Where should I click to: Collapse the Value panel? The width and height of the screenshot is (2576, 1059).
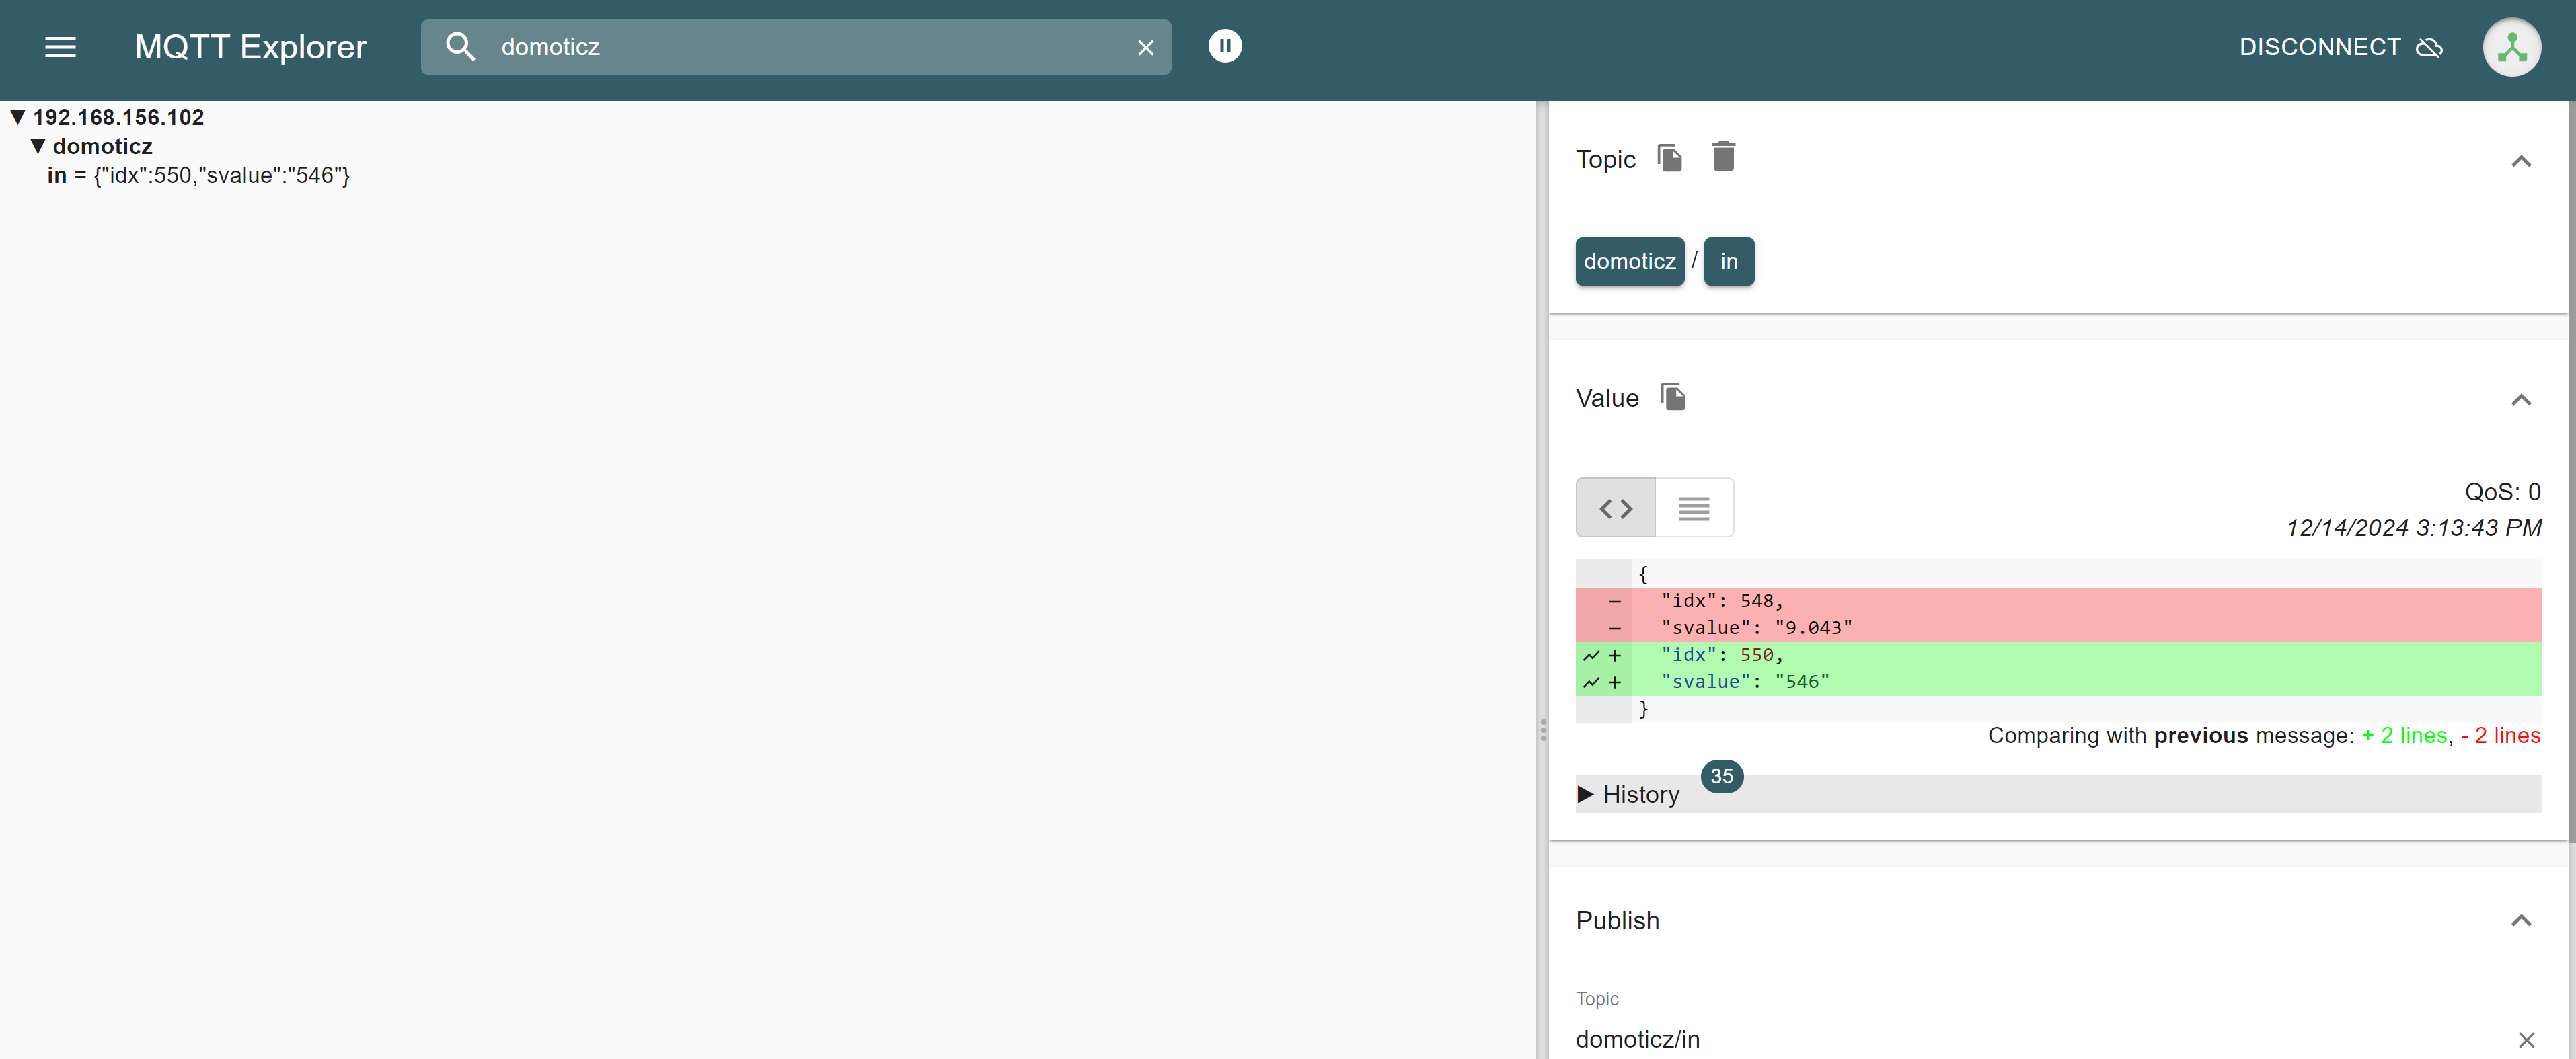click(x=2520, y=400)
